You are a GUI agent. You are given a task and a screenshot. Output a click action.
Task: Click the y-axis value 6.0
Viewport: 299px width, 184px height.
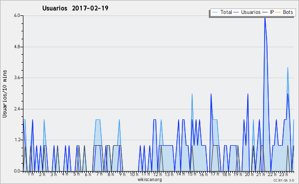click(x=17, y=15)
